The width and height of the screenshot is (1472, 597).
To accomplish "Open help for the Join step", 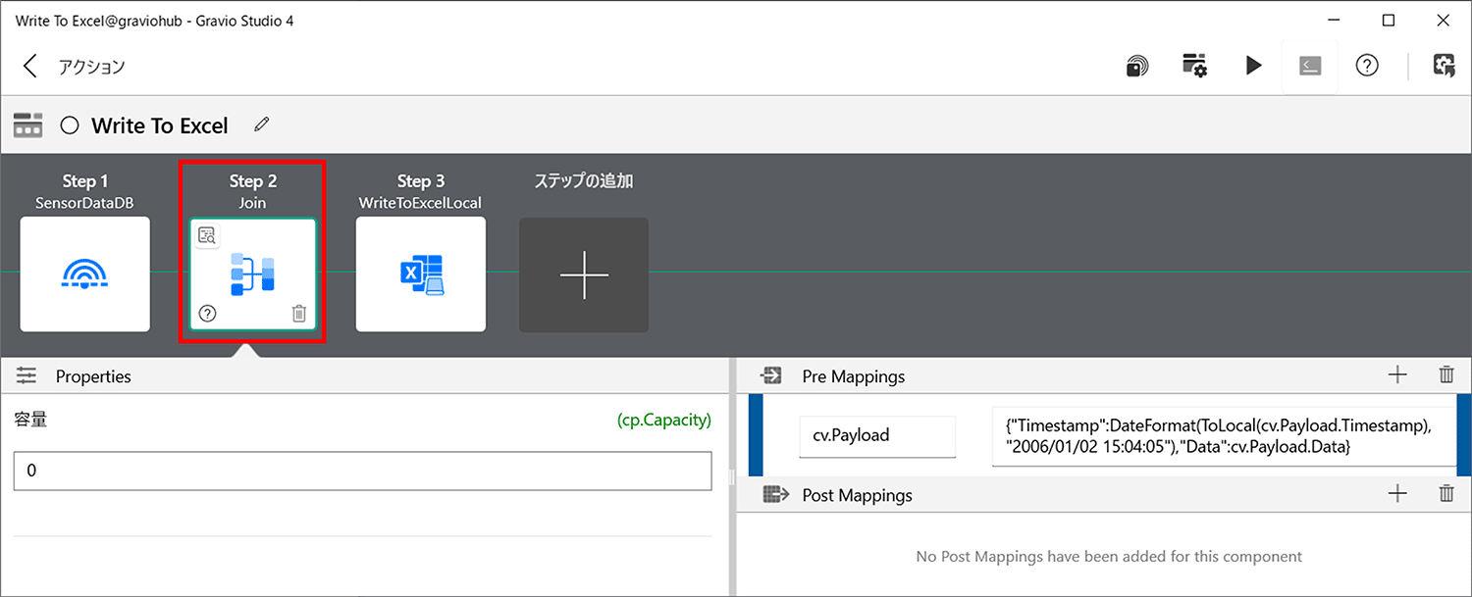I will pos(207,314).
